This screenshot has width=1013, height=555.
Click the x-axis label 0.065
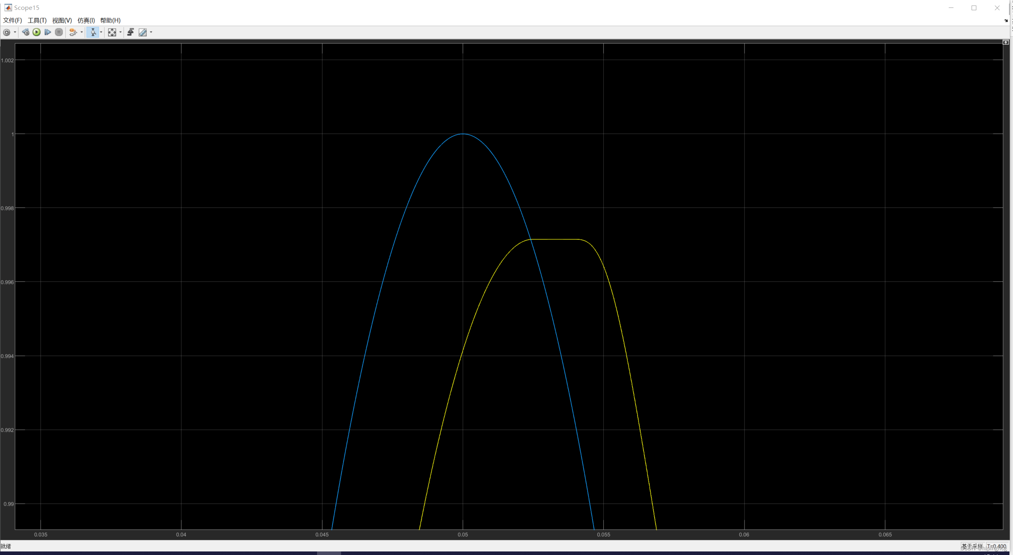pyautogui.click(x=885, y=535)
